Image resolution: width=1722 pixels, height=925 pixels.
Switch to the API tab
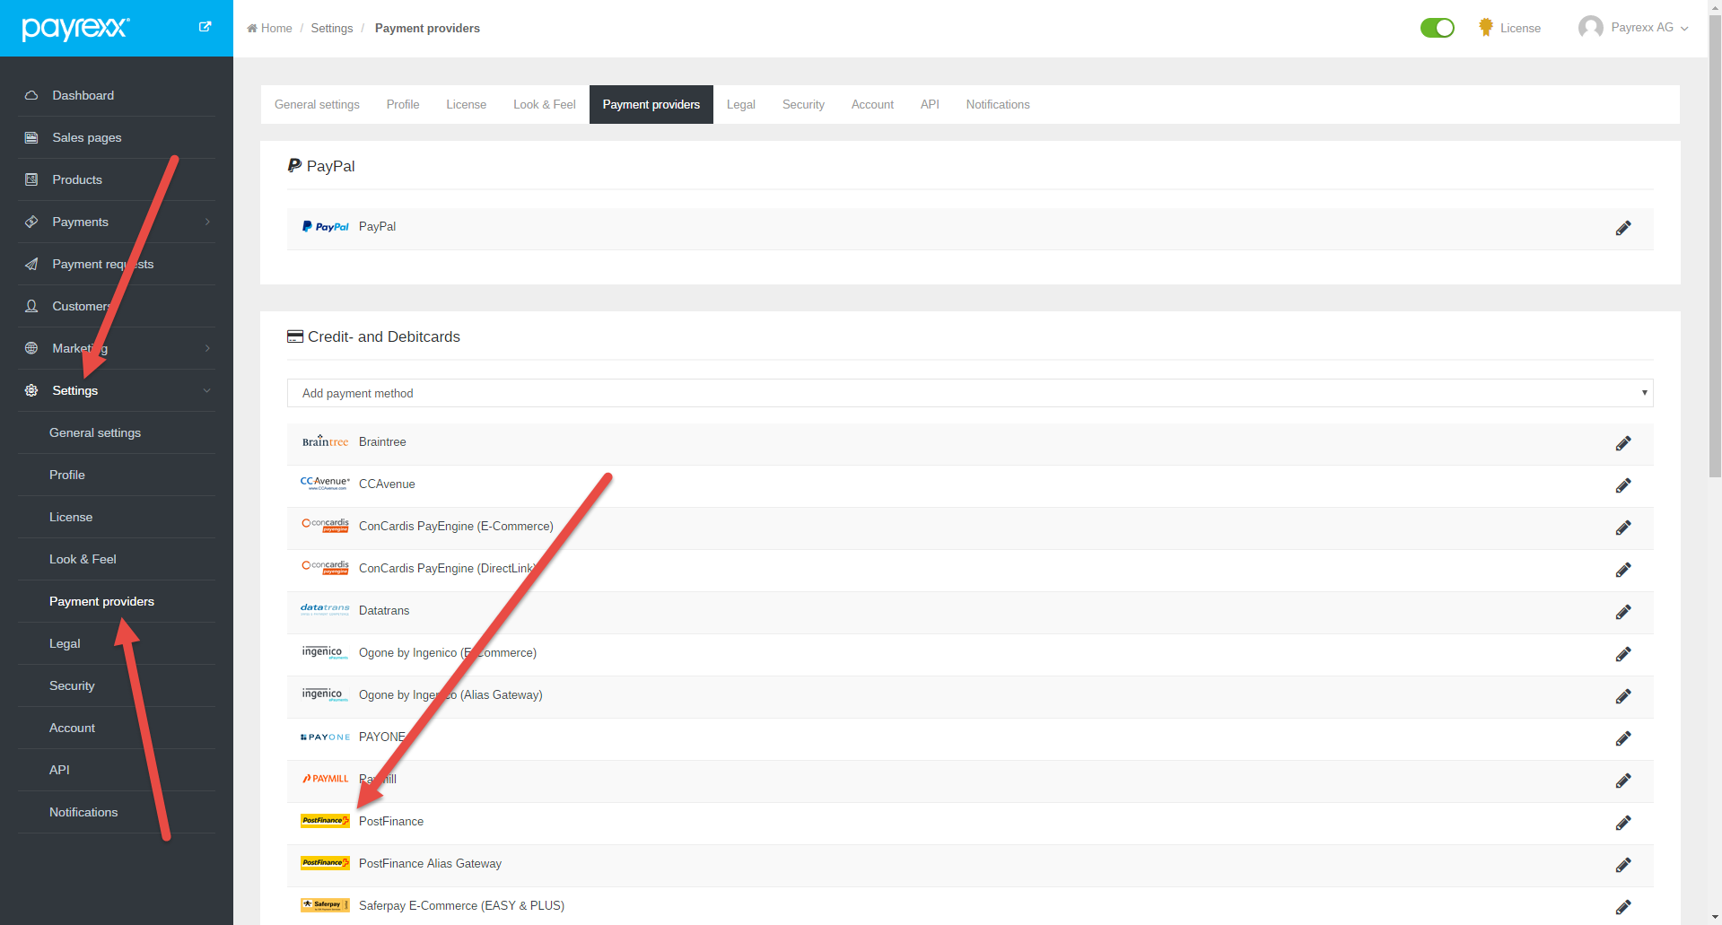tap(930, 104)
